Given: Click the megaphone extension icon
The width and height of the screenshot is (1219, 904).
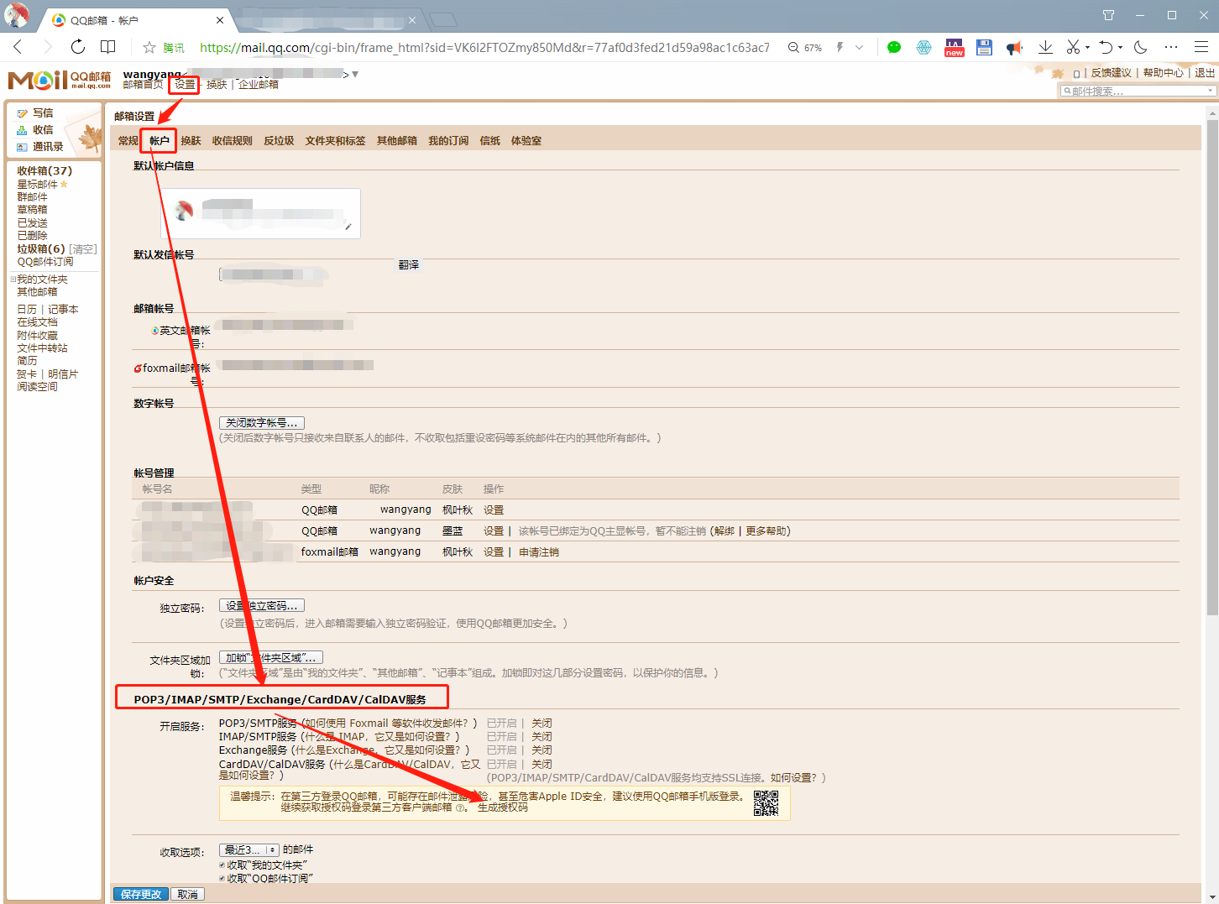Looking at the screenshot, I should pos(1014,47).
